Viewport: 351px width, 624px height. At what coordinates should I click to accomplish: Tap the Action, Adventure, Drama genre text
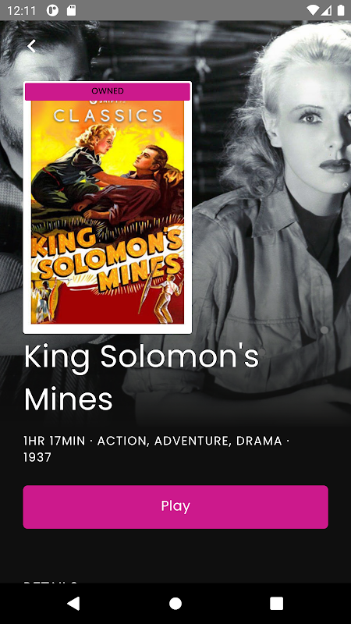coord(190,441)
